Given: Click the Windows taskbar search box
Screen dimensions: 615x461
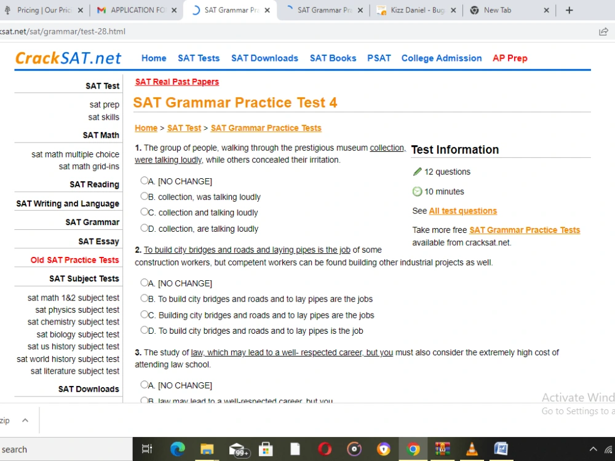Looking at the screenshot, I should click(66, 449).
